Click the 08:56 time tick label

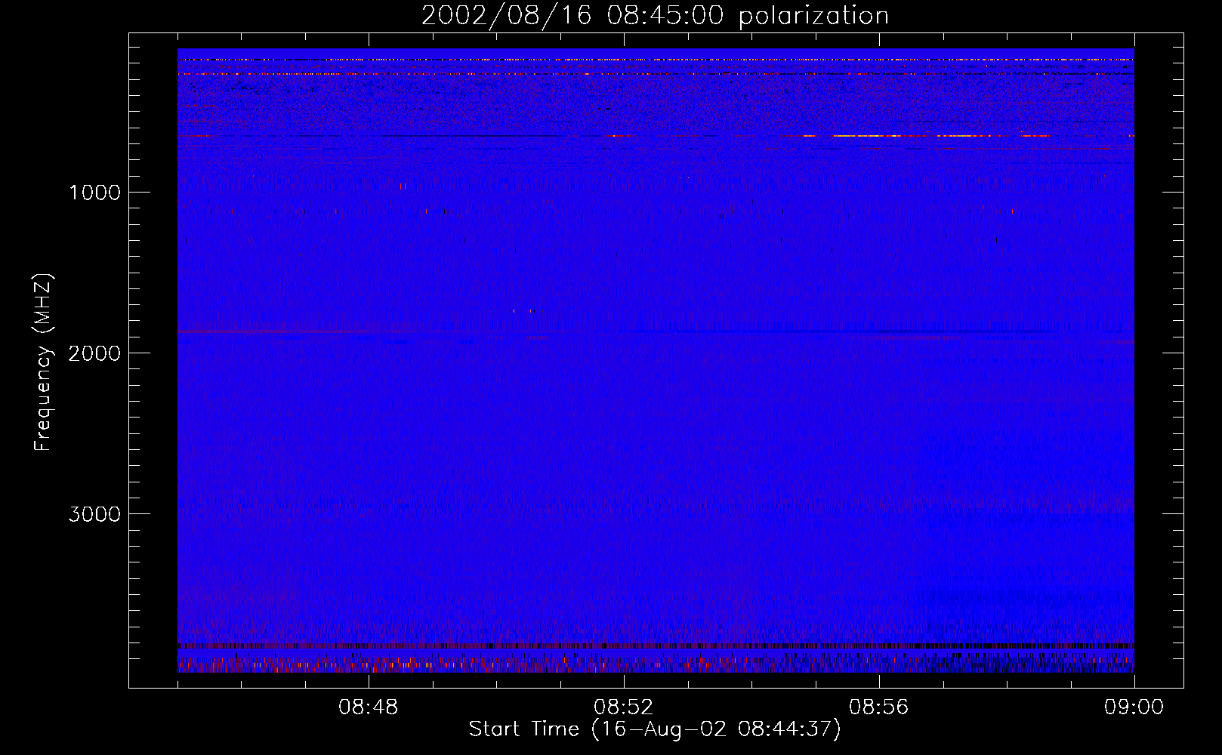point(879,707)
